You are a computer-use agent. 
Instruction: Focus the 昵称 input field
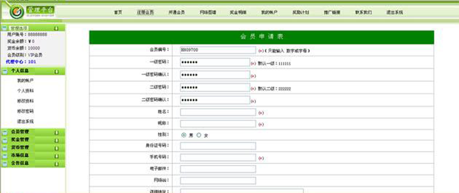pyautogui.click(x=218, y=124)
